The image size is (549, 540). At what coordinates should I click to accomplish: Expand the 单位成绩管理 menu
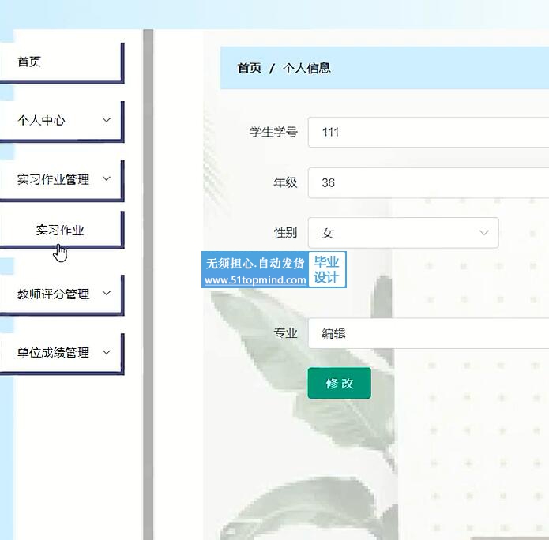coord(61,353)
